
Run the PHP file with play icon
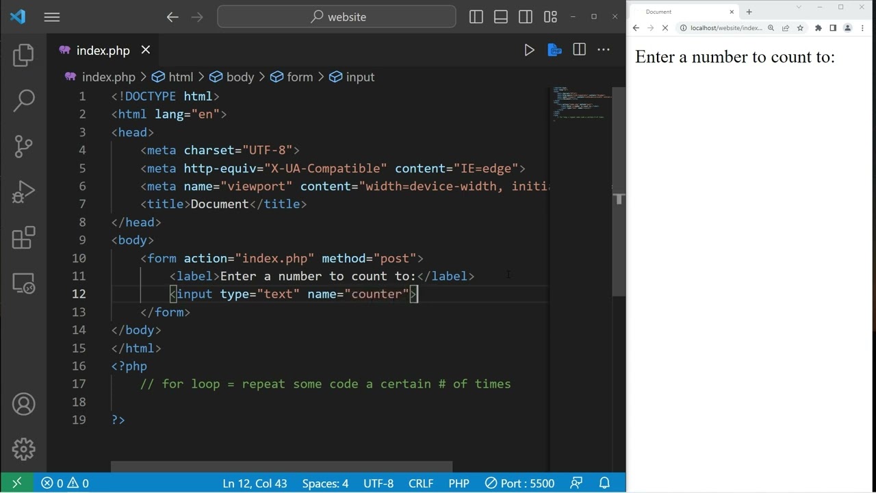[x=529, y=50]
